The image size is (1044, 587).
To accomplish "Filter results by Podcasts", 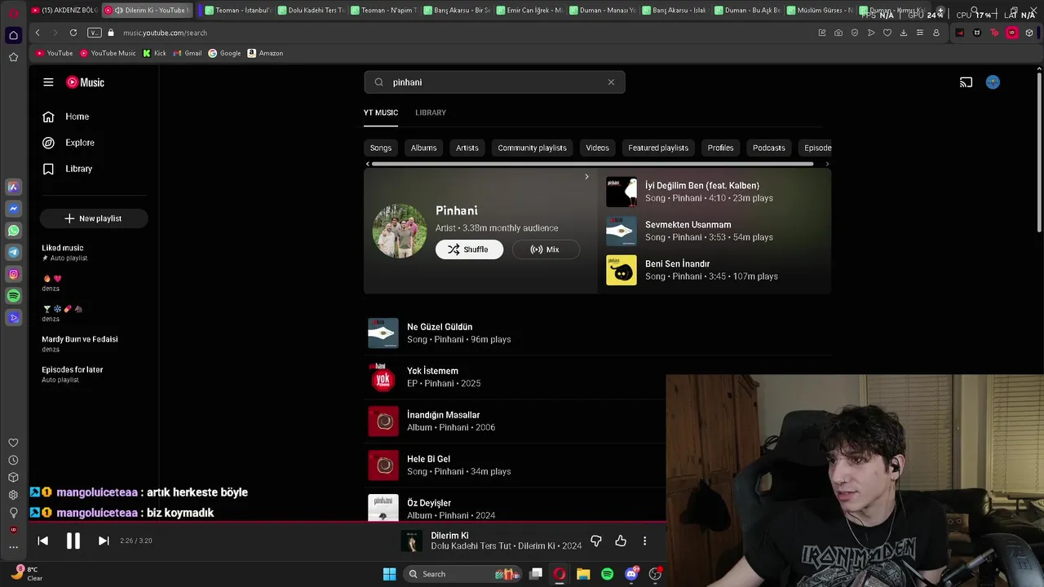I will click(x=769, y=148).
